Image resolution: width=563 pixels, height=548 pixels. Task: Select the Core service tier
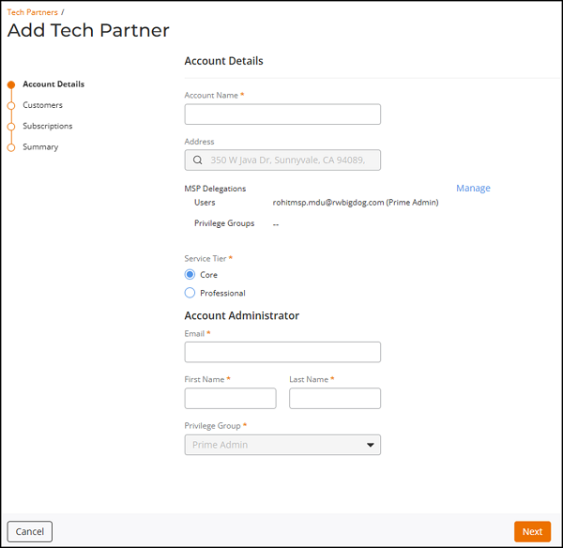[x=190, y=275]
